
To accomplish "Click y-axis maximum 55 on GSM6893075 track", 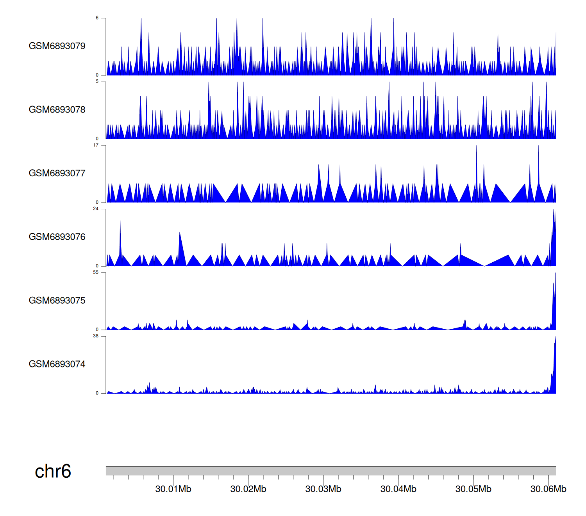I will pos(96,272).
